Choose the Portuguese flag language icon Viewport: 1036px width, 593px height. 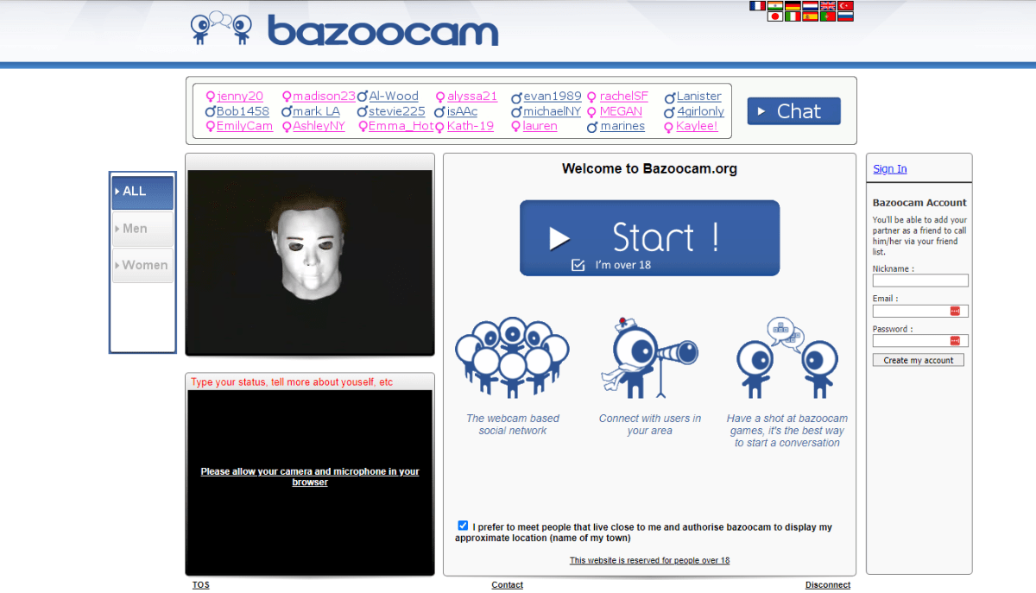(828, 16)
